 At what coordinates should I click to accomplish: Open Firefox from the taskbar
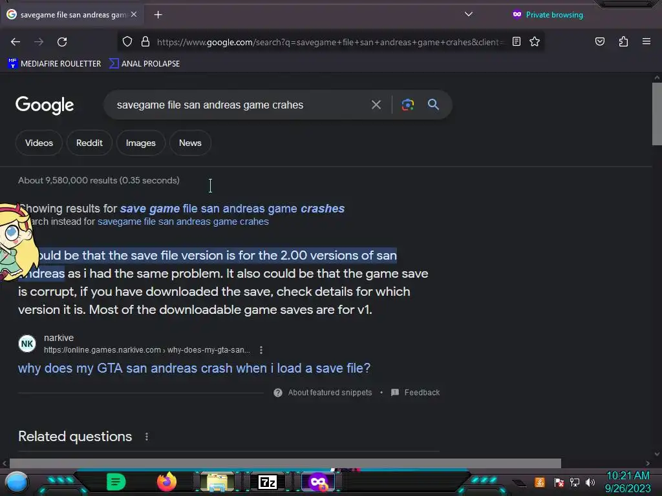point(167,482)
